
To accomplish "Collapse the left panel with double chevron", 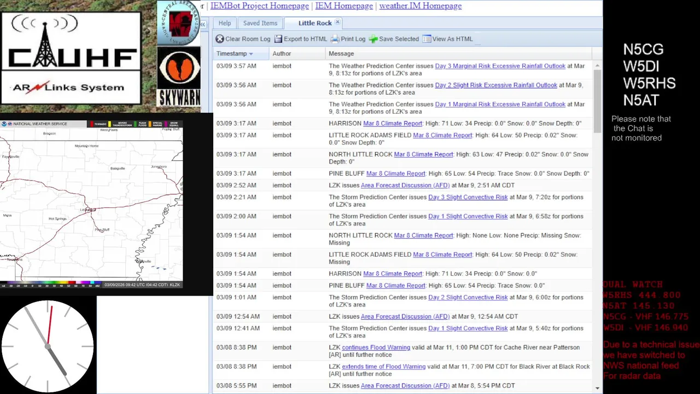I will tap(202, 24).
